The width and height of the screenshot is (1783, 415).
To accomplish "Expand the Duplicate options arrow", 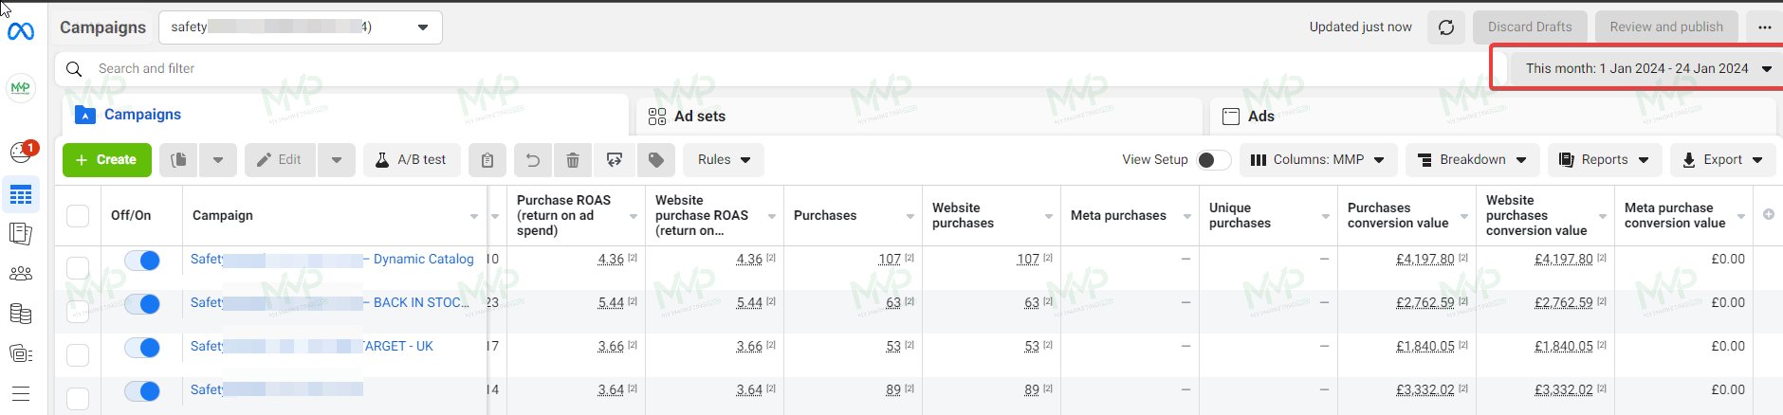I will pyautogui.click(x=218, y=160).
